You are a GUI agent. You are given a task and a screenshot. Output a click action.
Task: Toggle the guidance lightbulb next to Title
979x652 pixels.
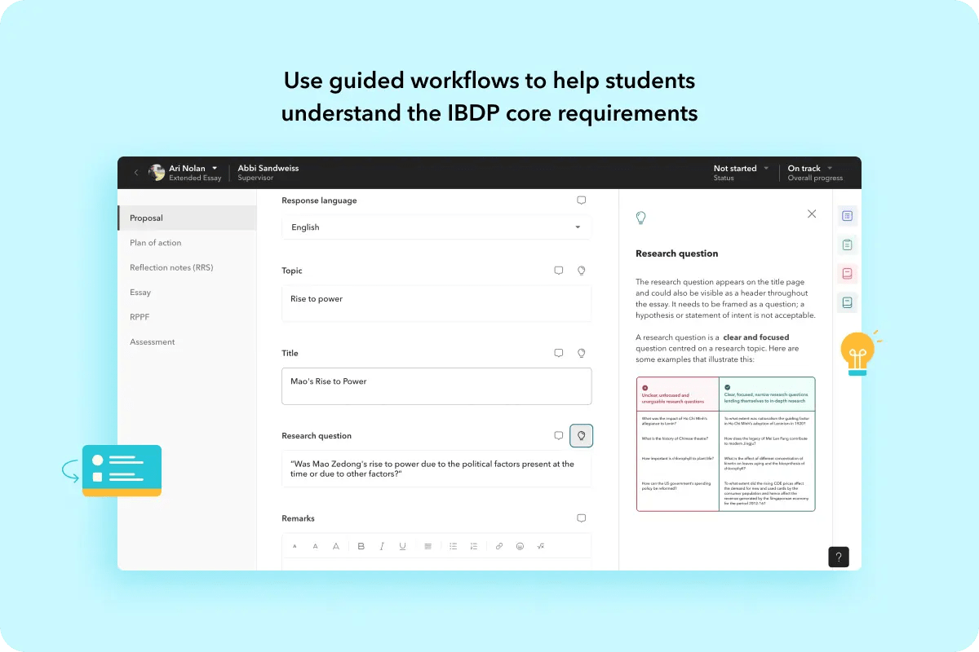click(x=581, y=353)
